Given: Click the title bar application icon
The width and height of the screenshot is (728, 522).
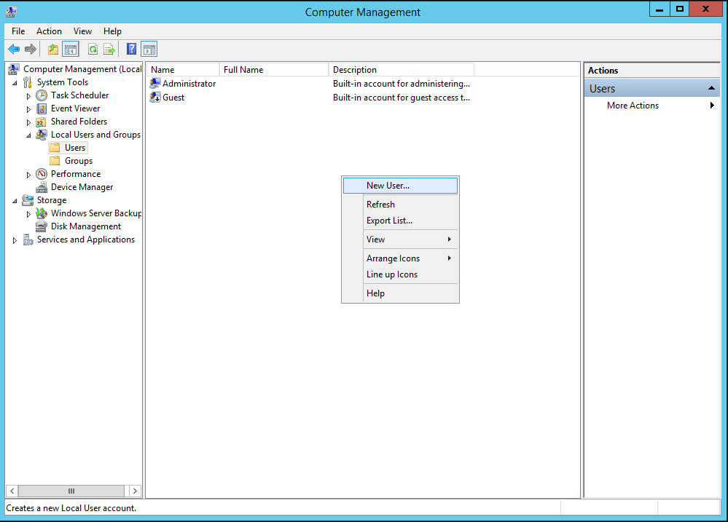Looking at the screenshot, I should coord(11,12).
